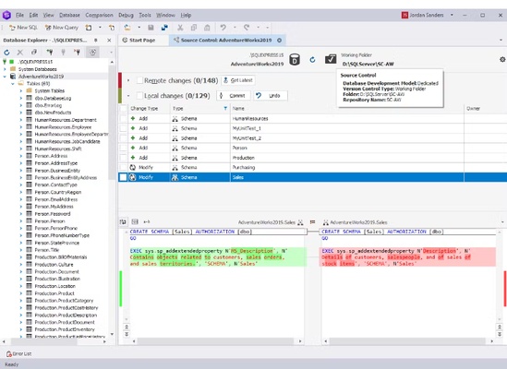Viewport: 507px width, 369px height.
Task: Check the box for MyUnitTest_2 schema row
Action: [123, 138]
